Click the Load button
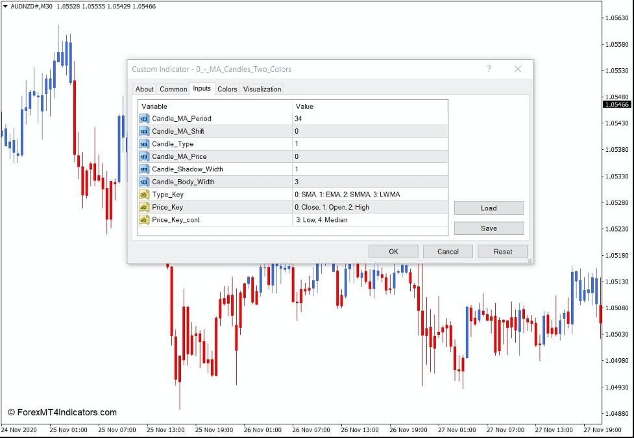The height and width of the screenshot is (438, 634). pyautogui.click(x=489, y=208)
